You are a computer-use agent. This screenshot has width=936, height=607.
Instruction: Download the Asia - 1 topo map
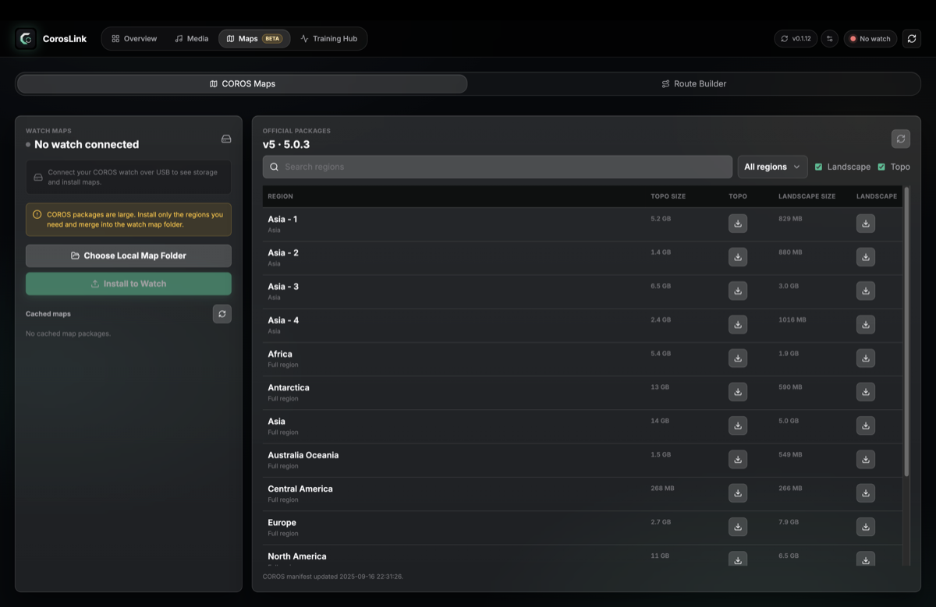tap(738, 224)
